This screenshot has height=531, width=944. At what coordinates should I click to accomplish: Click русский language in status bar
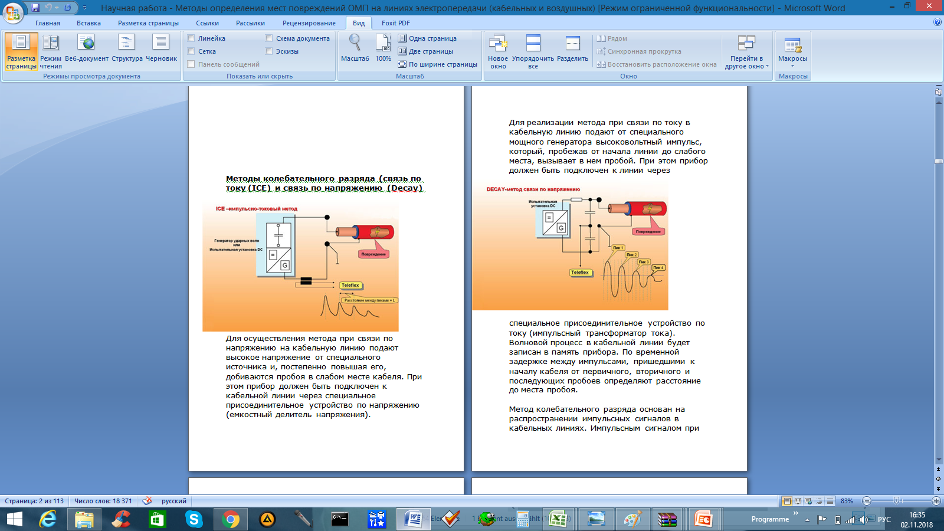pyautogui.click(x=174, y=501)
